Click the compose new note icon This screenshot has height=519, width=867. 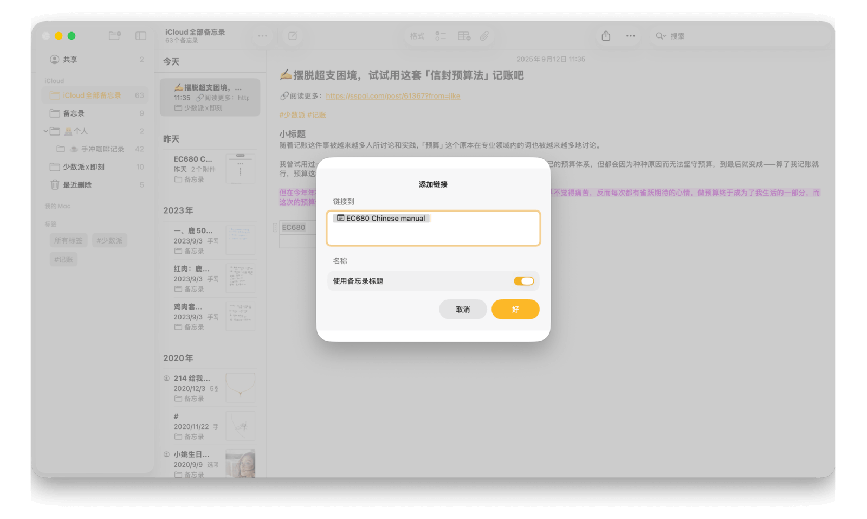point(293,36)
